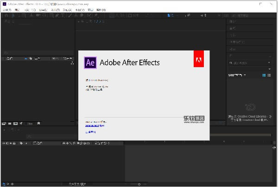The width and height of the screenshot is (278, 187).
Task: Open the 文件(F) File menu
Action: (6, 9)
